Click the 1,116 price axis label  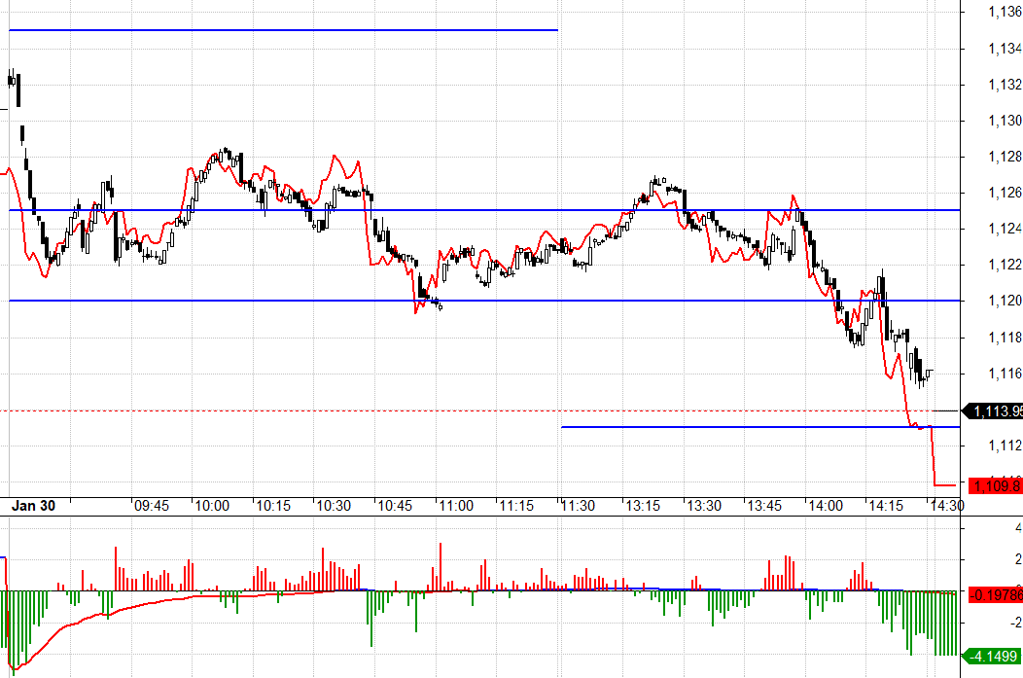pyautogui.click(x=1004, y=373)
